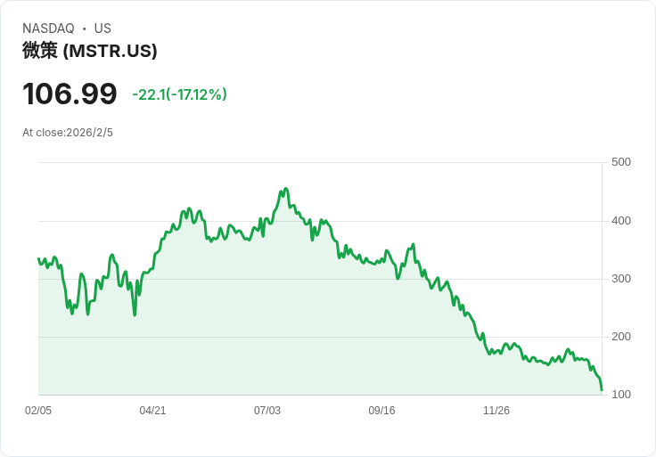Screen dimensions: 656x457
Task: Click the 300 y-axis price label
Action: click(x=621, y=279)
